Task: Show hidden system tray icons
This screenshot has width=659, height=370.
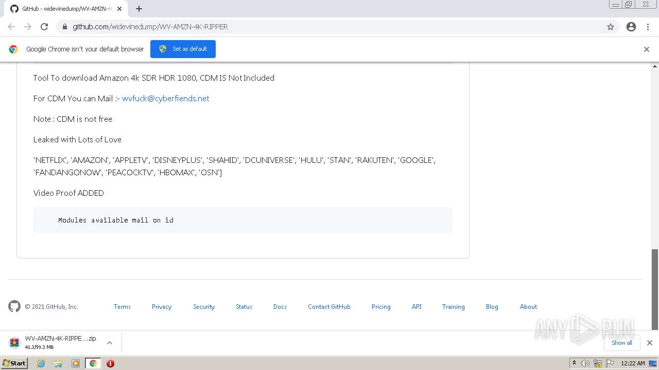Action: (574, 363)
